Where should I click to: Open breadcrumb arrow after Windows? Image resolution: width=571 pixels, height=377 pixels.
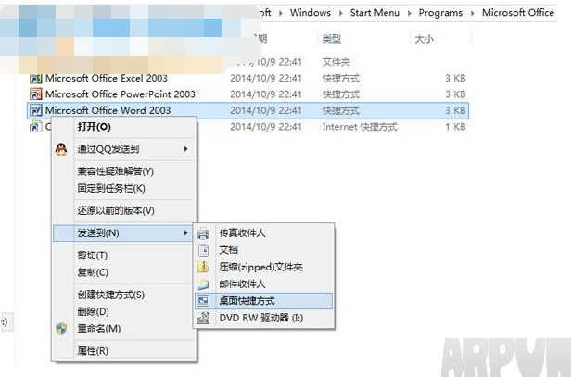(x=341, y=13)
